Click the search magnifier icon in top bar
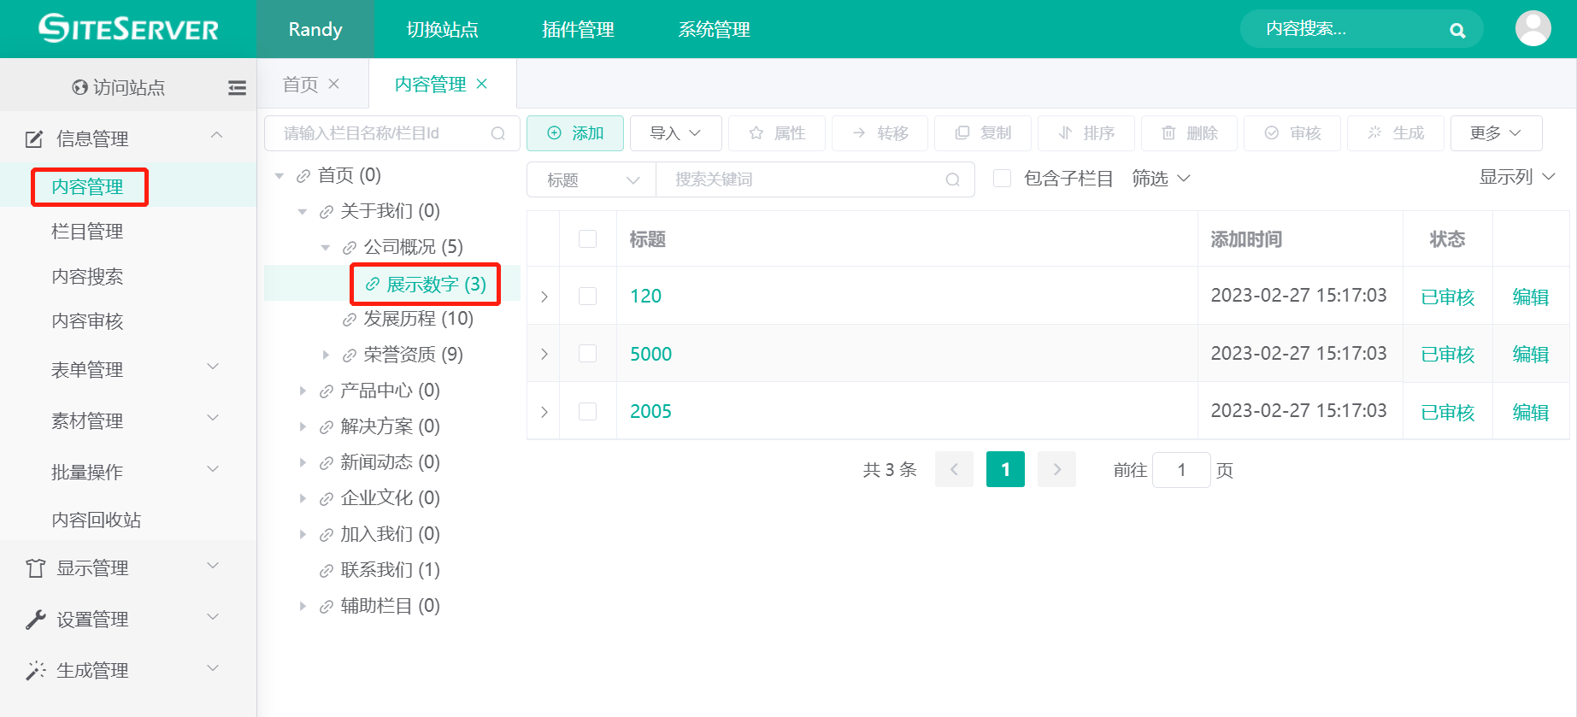1577x717 pixels. pos(1457,30)
